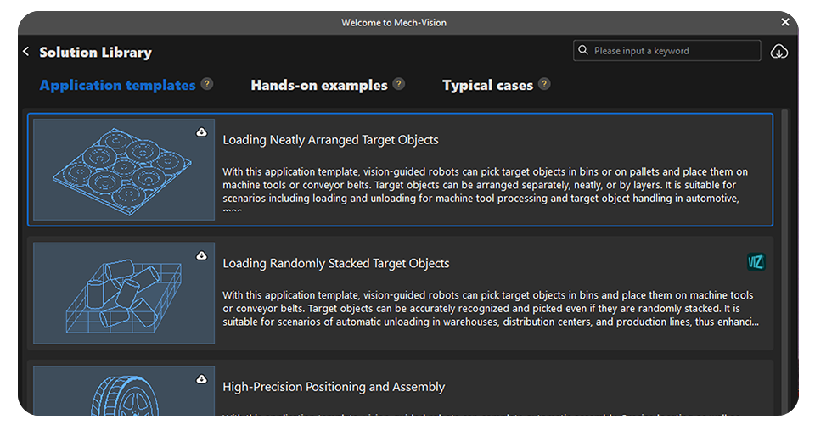This screenshot has height=425, width=815.
Task: Select the randomly stacked cylinders bin thumbnail
Action: pyautogui.click(x=123, y=294)
